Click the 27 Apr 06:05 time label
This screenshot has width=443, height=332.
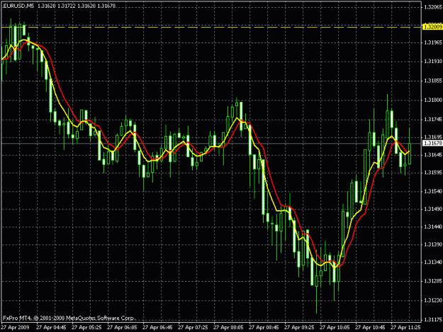click(x=122, y=328)
